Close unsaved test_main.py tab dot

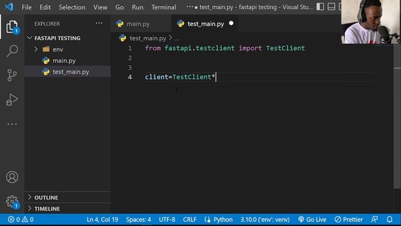pos(231,23)
